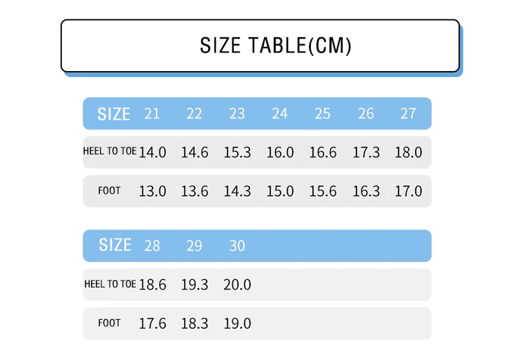Click heel to toe value 19.3
The height and width of the screenshot is (364, 517).
click(194, 285)
